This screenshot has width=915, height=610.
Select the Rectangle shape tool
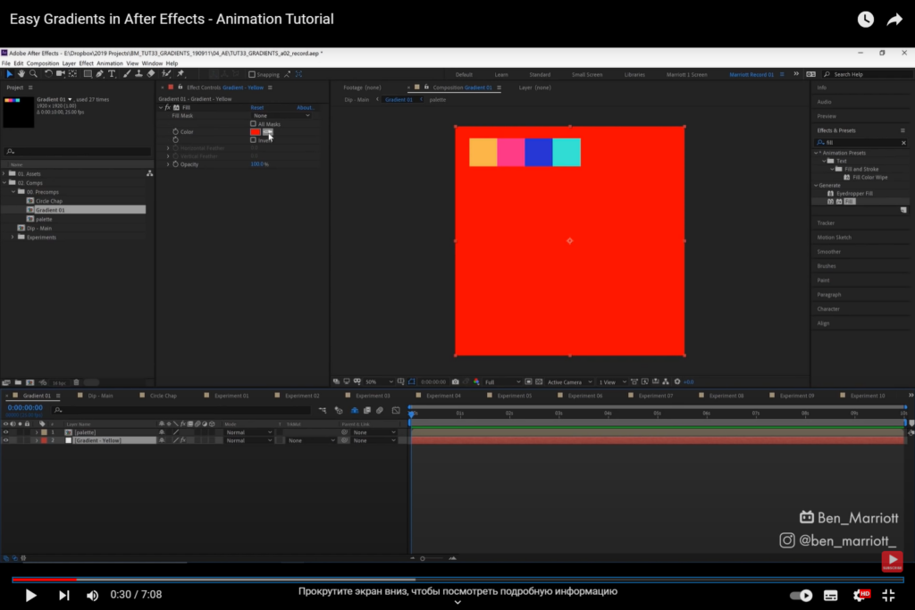[88, 74]
